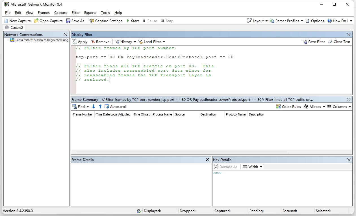The height and width of the screenshot is (216, 356).
Task: Open the Load Filter dropdown
Action: pos(164,42)
